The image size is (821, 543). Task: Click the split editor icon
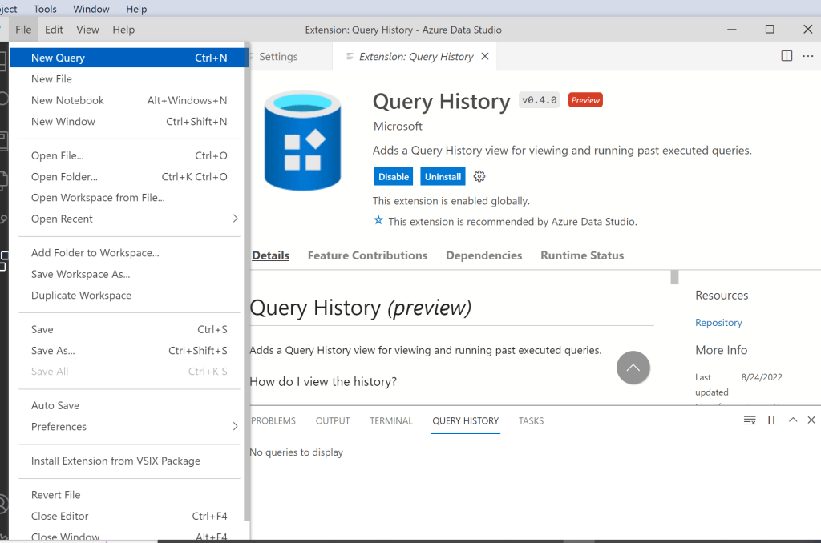click(787, 56)
